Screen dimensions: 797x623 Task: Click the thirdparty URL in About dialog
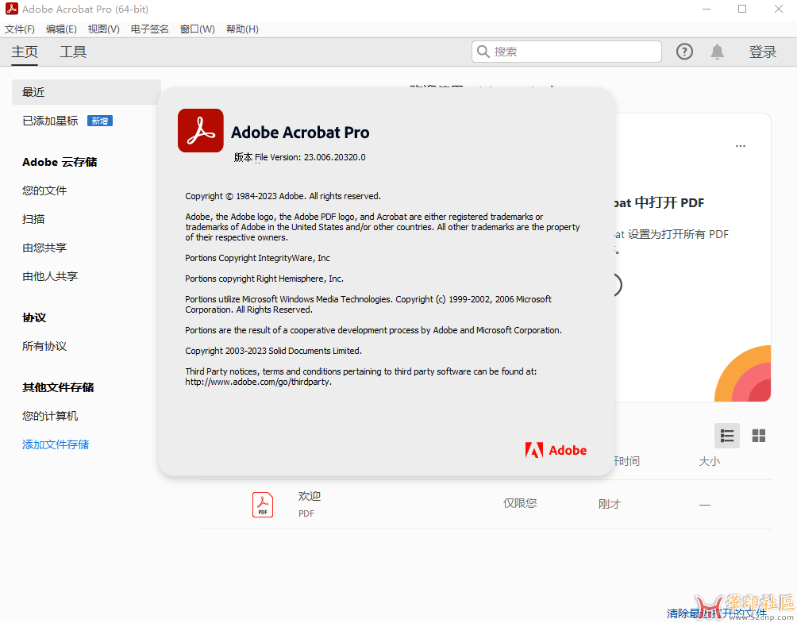[x=258, y=382]
